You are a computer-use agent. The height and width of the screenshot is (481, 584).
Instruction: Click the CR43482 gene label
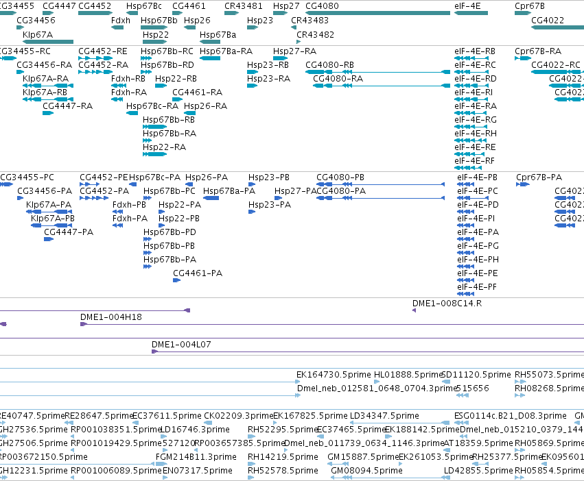pyautogui.click(x=315, y=34)
